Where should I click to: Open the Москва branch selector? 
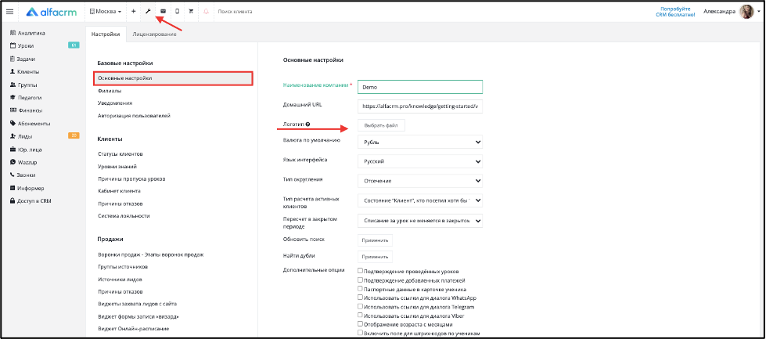pos(106,11)
